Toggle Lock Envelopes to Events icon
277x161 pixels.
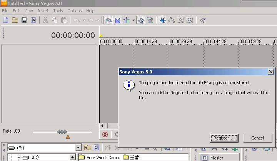click(141, 20)
